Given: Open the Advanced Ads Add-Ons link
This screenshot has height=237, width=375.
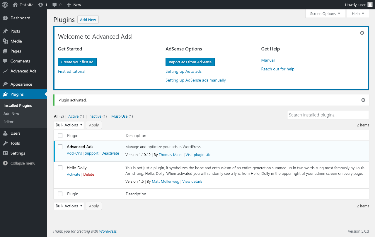Looking at the screenshot, I should (x=74, y=153).
